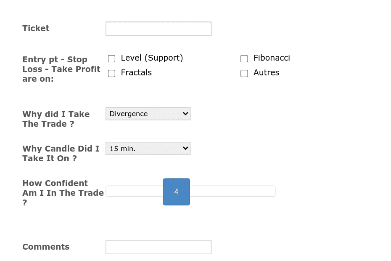Click the Comments label
The height and width of the screenshot is (261, 391).
pos(46,247)
